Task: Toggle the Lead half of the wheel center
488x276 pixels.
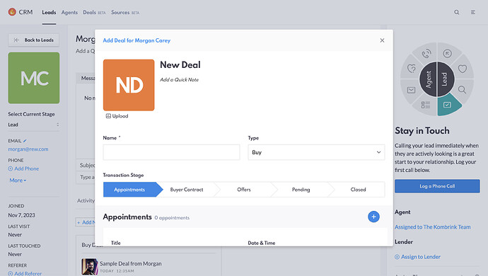Action: pyautogui.click(x=445, y=79)
